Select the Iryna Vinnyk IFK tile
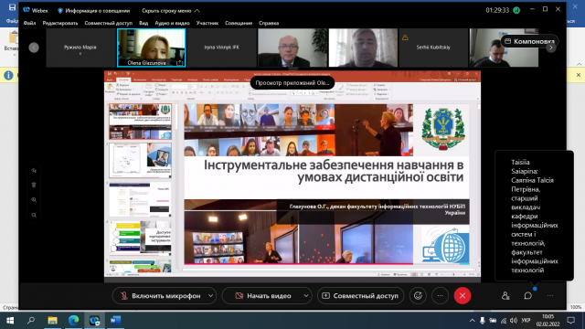 click(x=221, y=48)
